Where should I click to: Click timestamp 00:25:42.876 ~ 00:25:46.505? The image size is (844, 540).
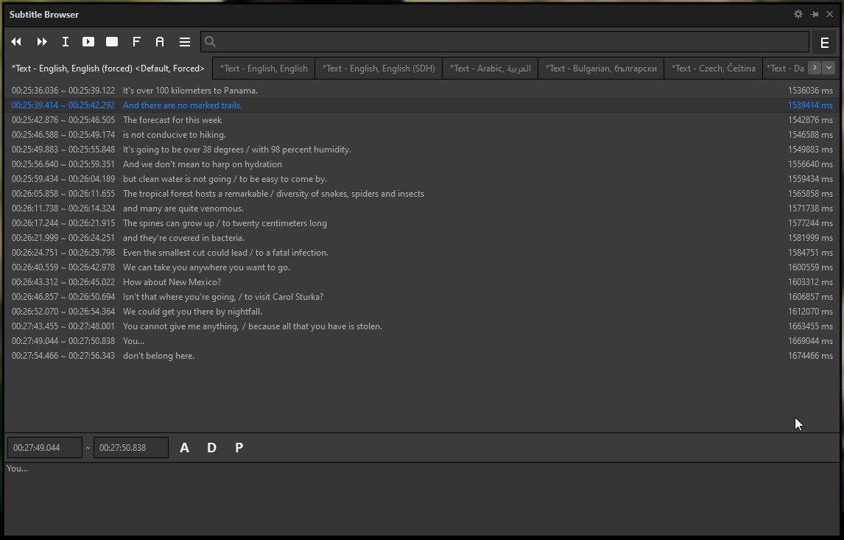coord(63,120)
